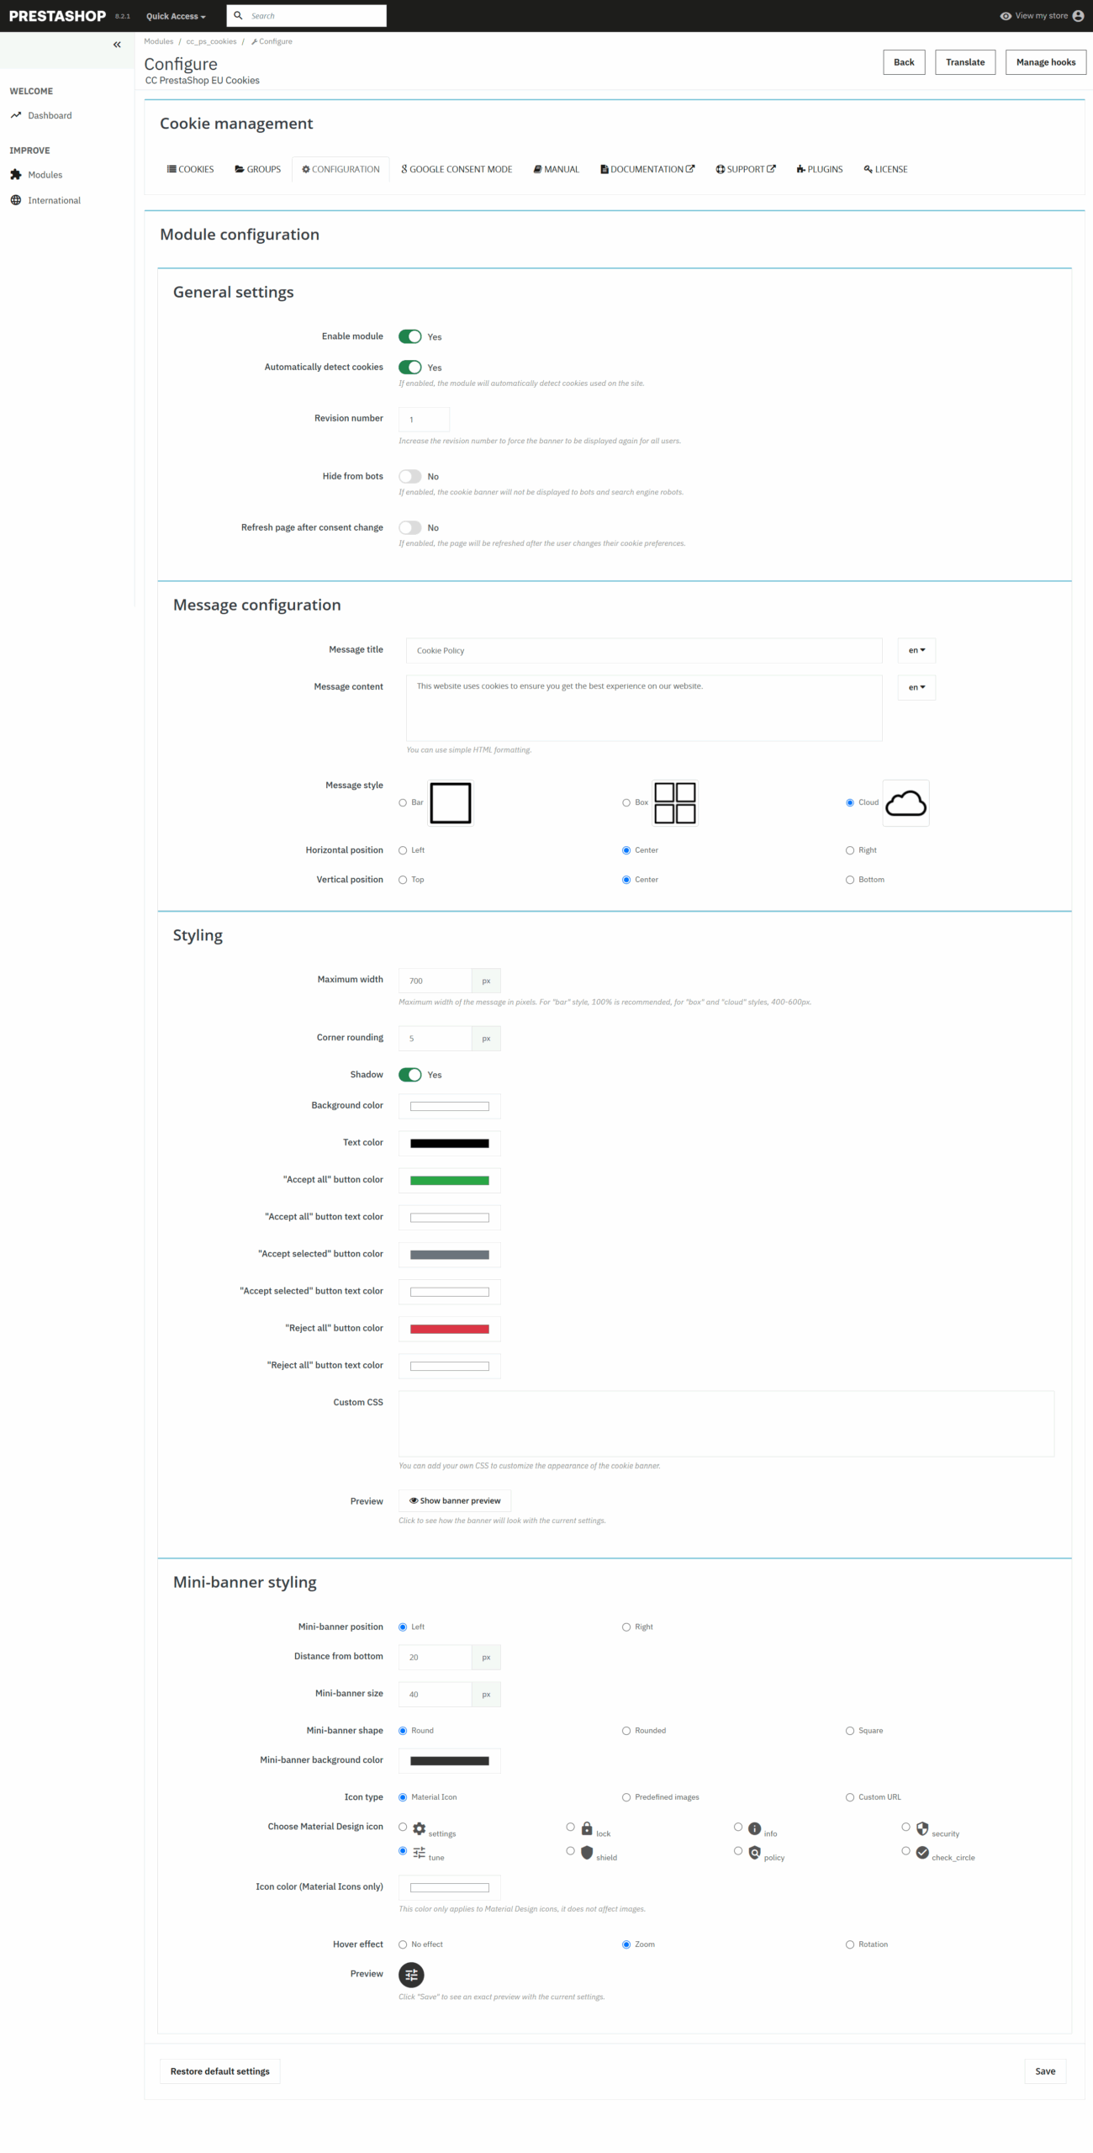Viewport: 1093px width, 2153px height.
Task: Select the cloud message style icon
Action: click(906, 802)
